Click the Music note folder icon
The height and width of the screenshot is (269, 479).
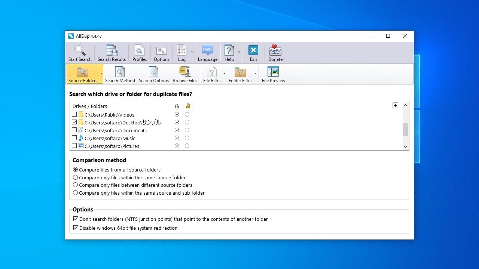click(x=81, y=138)
